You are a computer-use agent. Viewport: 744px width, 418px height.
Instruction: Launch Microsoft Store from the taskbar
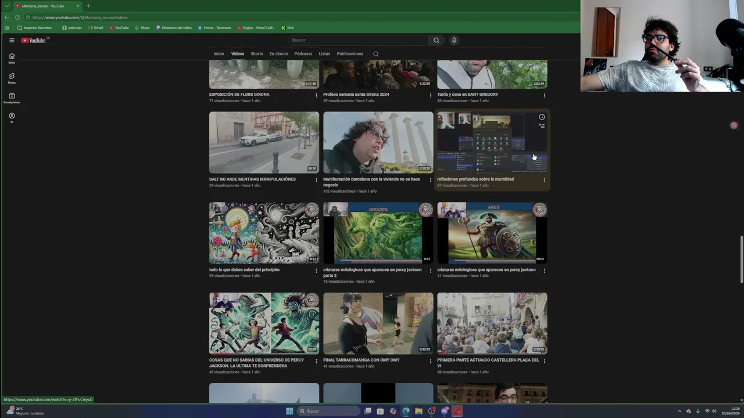(x=380, y=411)
